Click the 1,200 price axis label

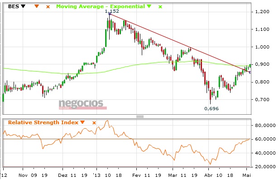click(x=262, y=12)
